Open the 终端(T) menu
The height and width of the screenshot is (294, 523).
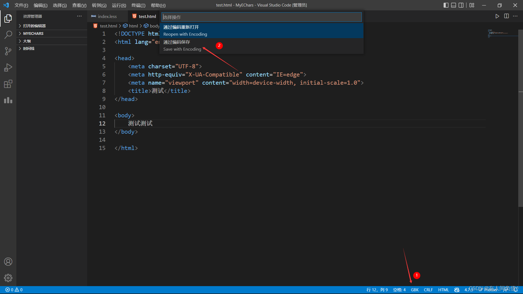point(138,5)
